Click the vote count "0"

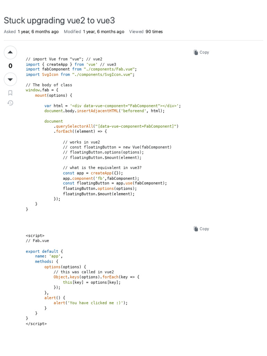(x=10, y=66)
